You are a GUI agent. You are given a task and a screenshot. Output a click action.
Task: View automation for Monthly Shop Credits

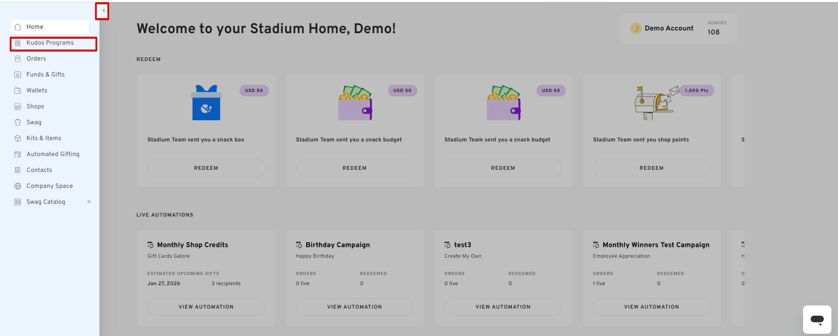(206, 307)
